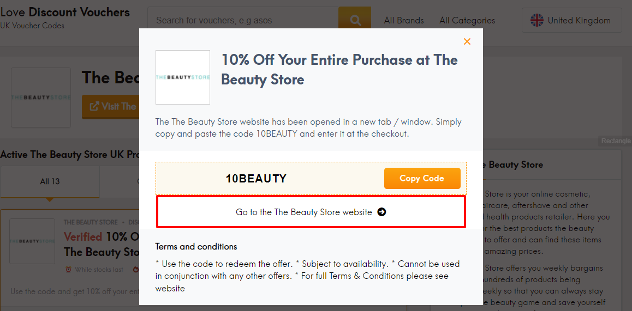Click the external-link icon on the Visit button
Image resolution: width=632 pixels, height=311 pixels.
(x=94, y=107)
